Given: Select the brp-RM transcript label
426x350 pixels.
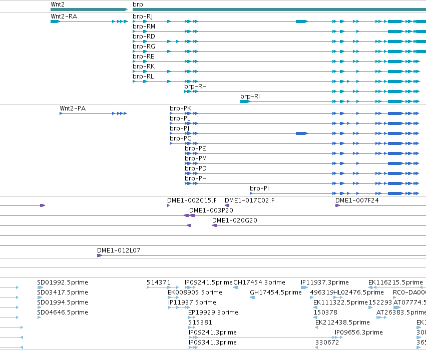Looking at the screenshot, I should (144, 26).
